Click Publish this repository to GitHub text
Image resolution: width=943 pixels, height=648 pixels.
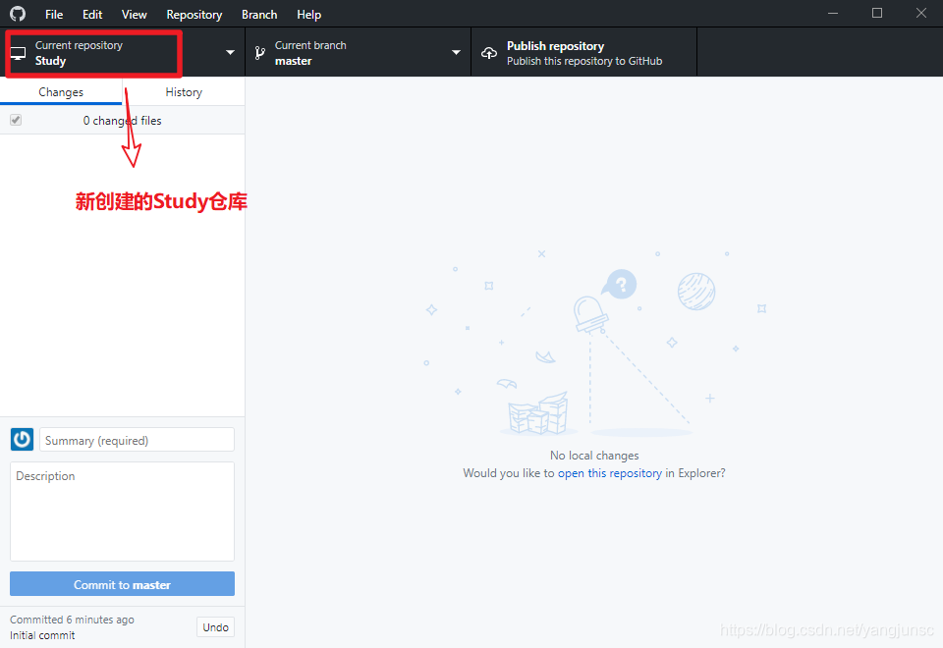pos(584,61)
